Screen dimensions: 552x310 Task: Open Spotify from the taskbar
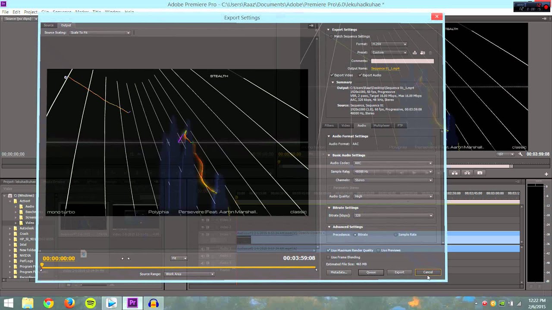tap(91, 303)
